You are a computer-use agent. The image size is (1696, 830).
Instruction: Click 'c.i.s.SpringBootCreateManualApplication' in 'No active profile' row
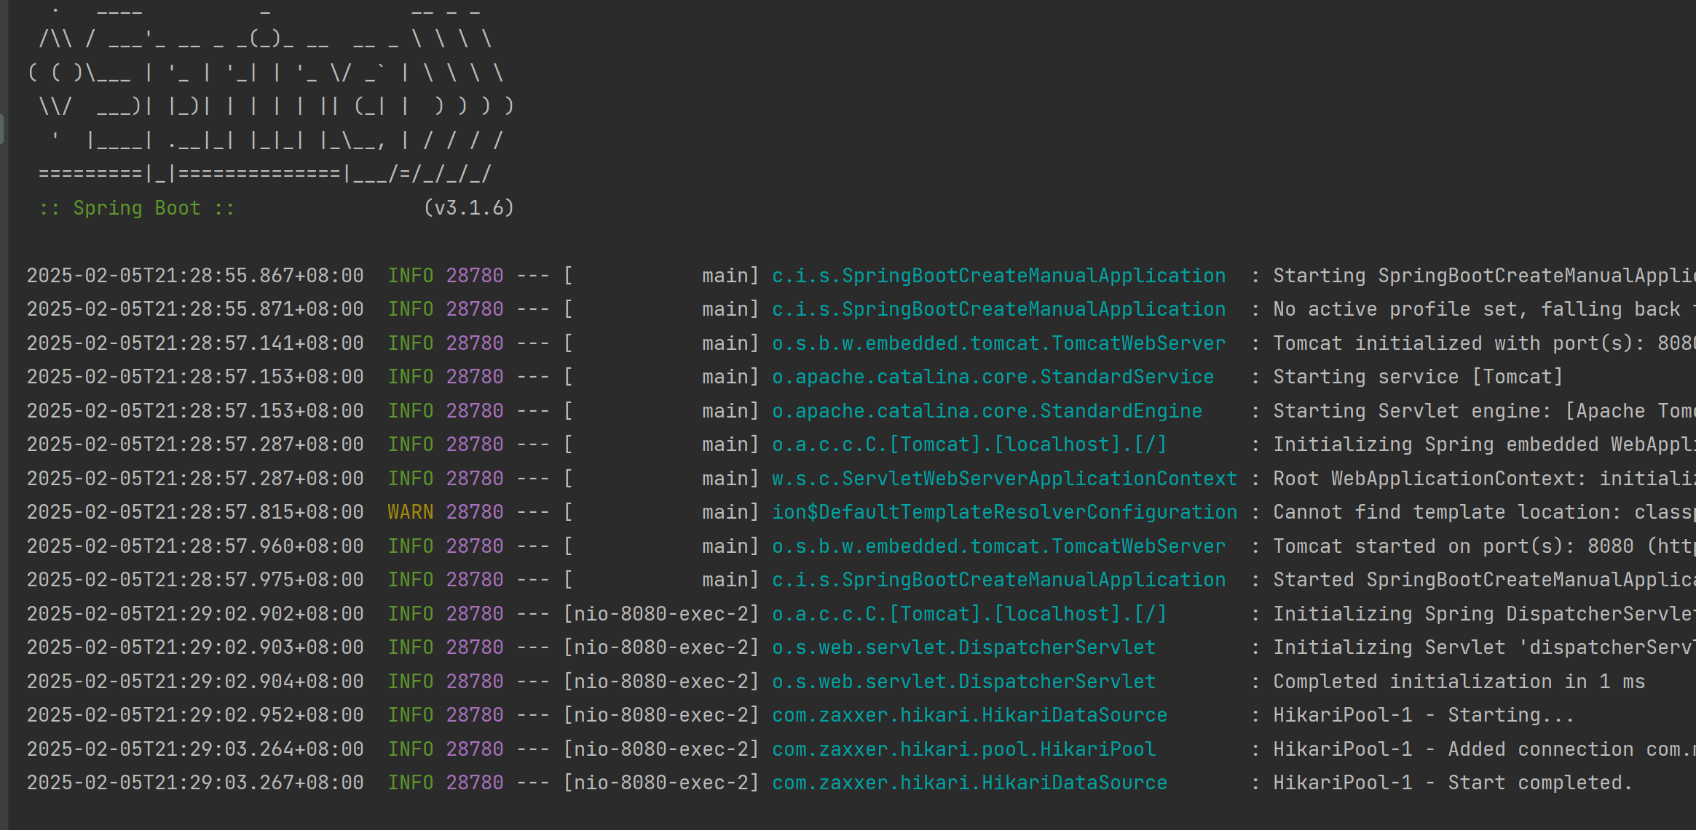tap(999, 309)
